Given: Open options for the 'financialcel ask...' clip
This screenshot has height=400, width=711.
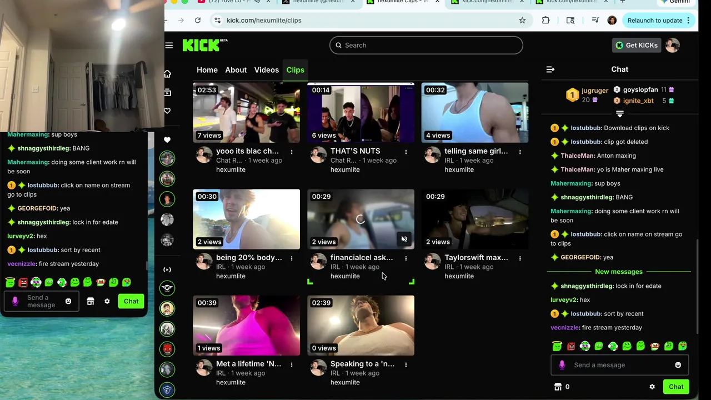Looking at the screenshot, I should (x=406, y=258).
